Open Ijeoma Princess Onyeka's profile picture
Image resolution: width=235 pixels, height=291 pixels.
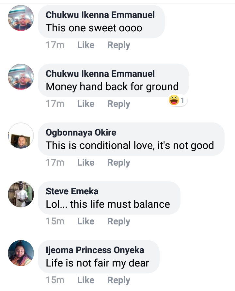(21, 253)
